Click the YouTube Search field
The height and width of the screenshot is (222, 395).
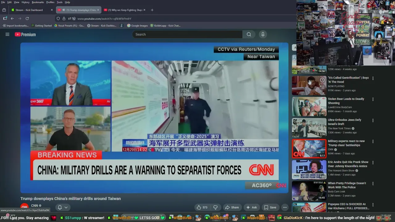pyautogui.click(x=188, y=35)
